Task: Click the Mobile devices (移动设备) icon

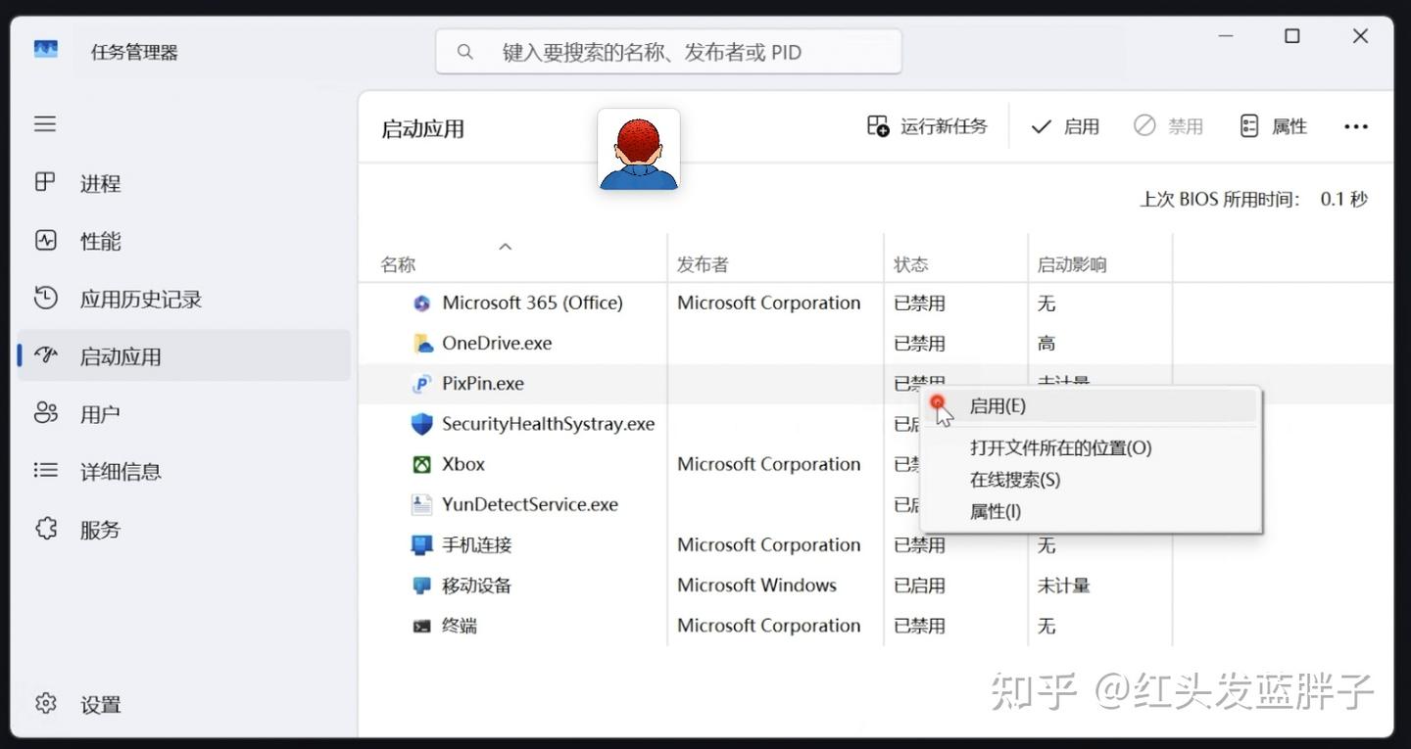Action: point(421,585)
